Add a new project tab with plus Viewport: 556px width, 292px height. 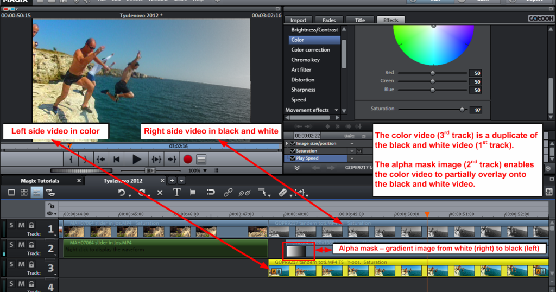click(172, 181)
